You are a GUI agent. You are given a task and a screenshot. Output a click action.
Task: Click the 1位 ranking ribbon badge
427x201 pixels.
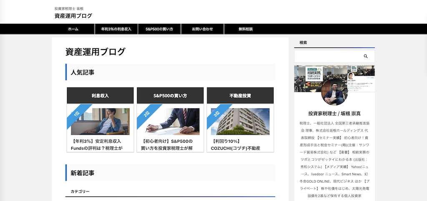coord(77,114)
